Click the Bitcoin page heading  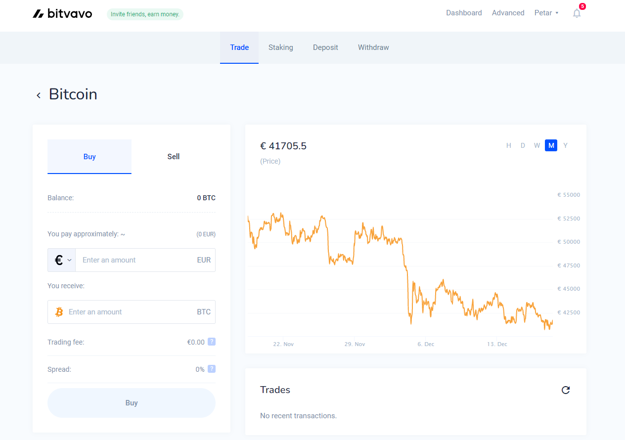[x=73, y=94]
